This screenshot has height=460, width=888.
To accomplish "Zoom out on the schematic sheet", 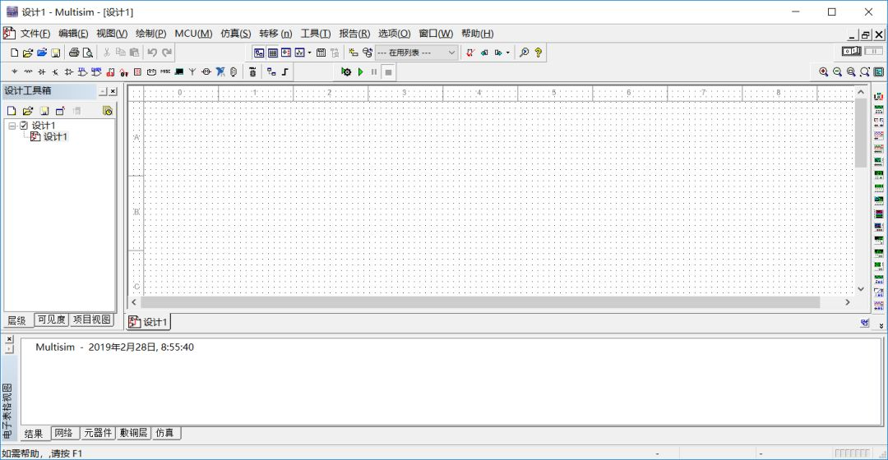I will pyautogui.click(x=837, y=71).
